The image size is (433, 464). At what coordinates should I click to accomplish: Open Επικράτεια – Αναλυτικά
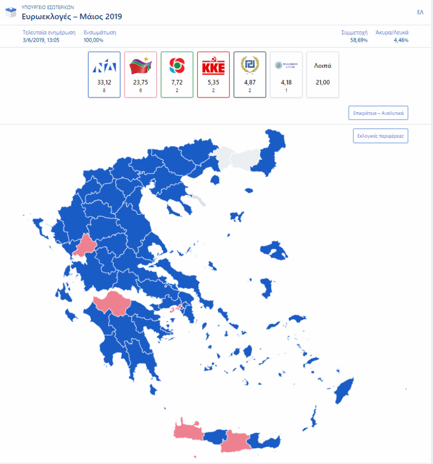pyautogui.click(x=377, y=113)
